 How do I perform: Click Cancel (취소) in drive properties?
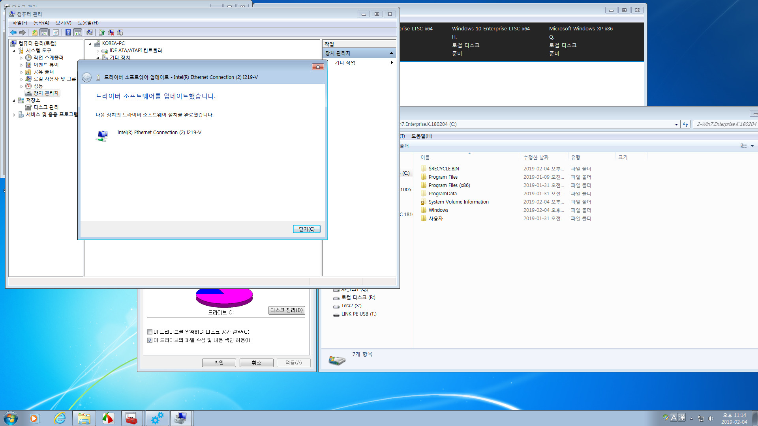[x=256, y=363]
